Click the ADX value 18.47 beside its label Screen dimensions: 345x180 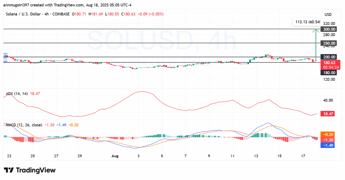pos(35,93)
